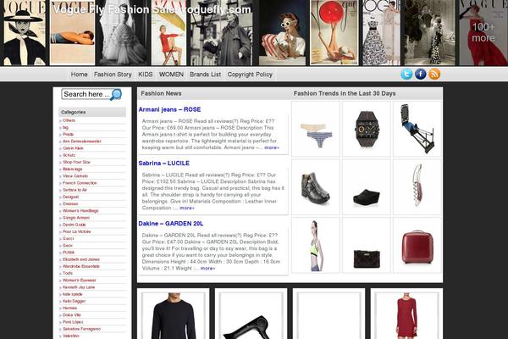This screenshot has height=339, width=508.
Task: Open the navy sweater product image
Action: (x=174, y=315)
